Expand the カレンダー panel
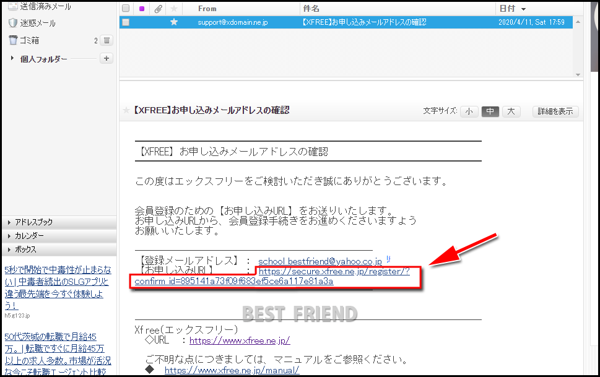Viewport: 600px width, 377px height. point(59,236)
